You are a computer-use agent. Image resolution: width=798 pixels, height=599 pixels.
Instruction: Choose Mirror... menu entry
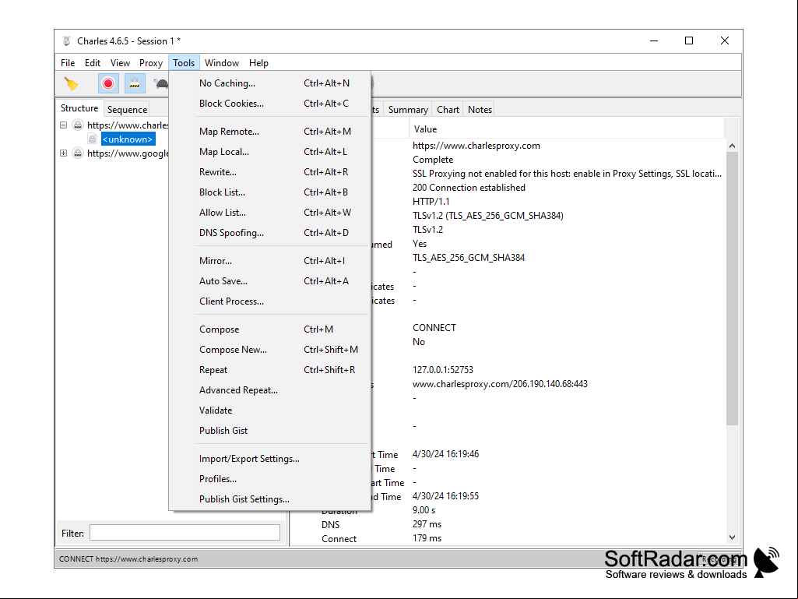pyautogui.click(x=269, y=261)
